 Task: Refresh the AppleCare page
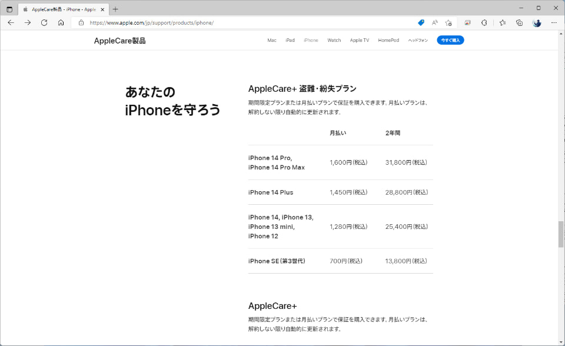[44, 22]
